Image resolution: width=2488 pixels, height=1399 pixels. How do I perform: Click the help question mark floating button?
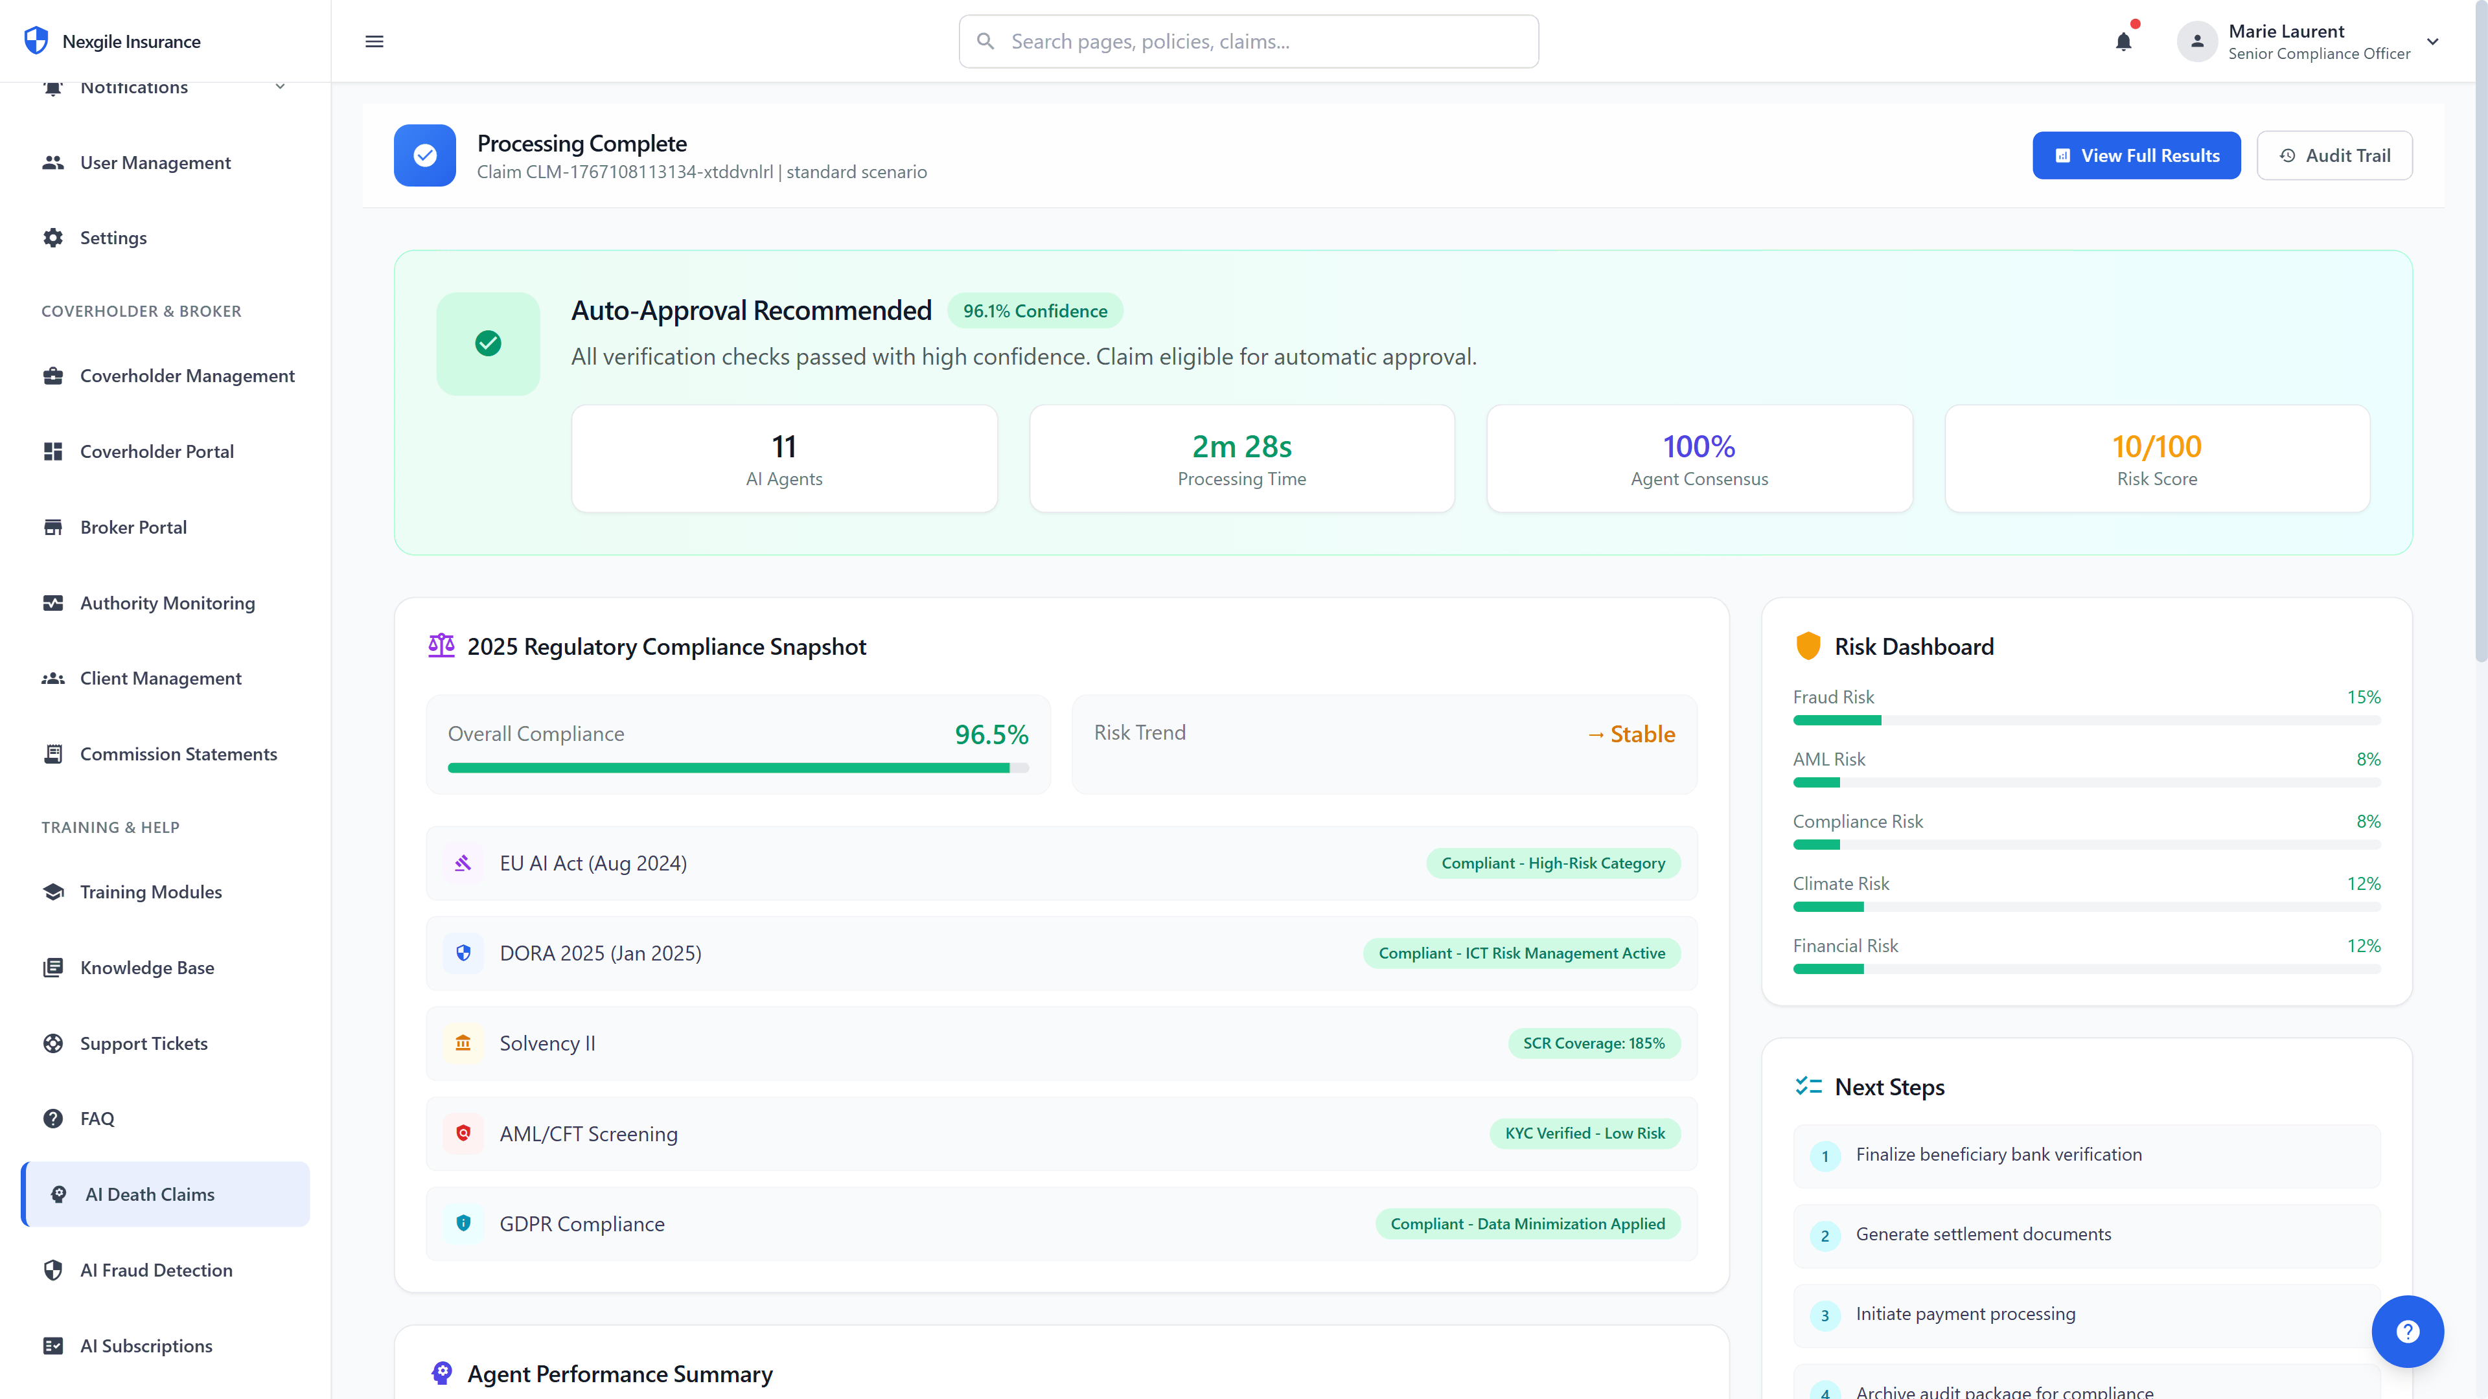tap(2407, 1332)
